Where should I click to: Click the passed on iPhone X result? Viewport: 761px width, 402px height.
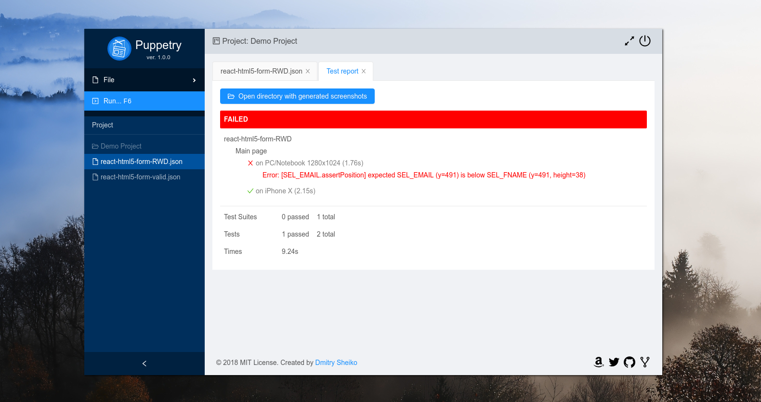tap(286, 191)
